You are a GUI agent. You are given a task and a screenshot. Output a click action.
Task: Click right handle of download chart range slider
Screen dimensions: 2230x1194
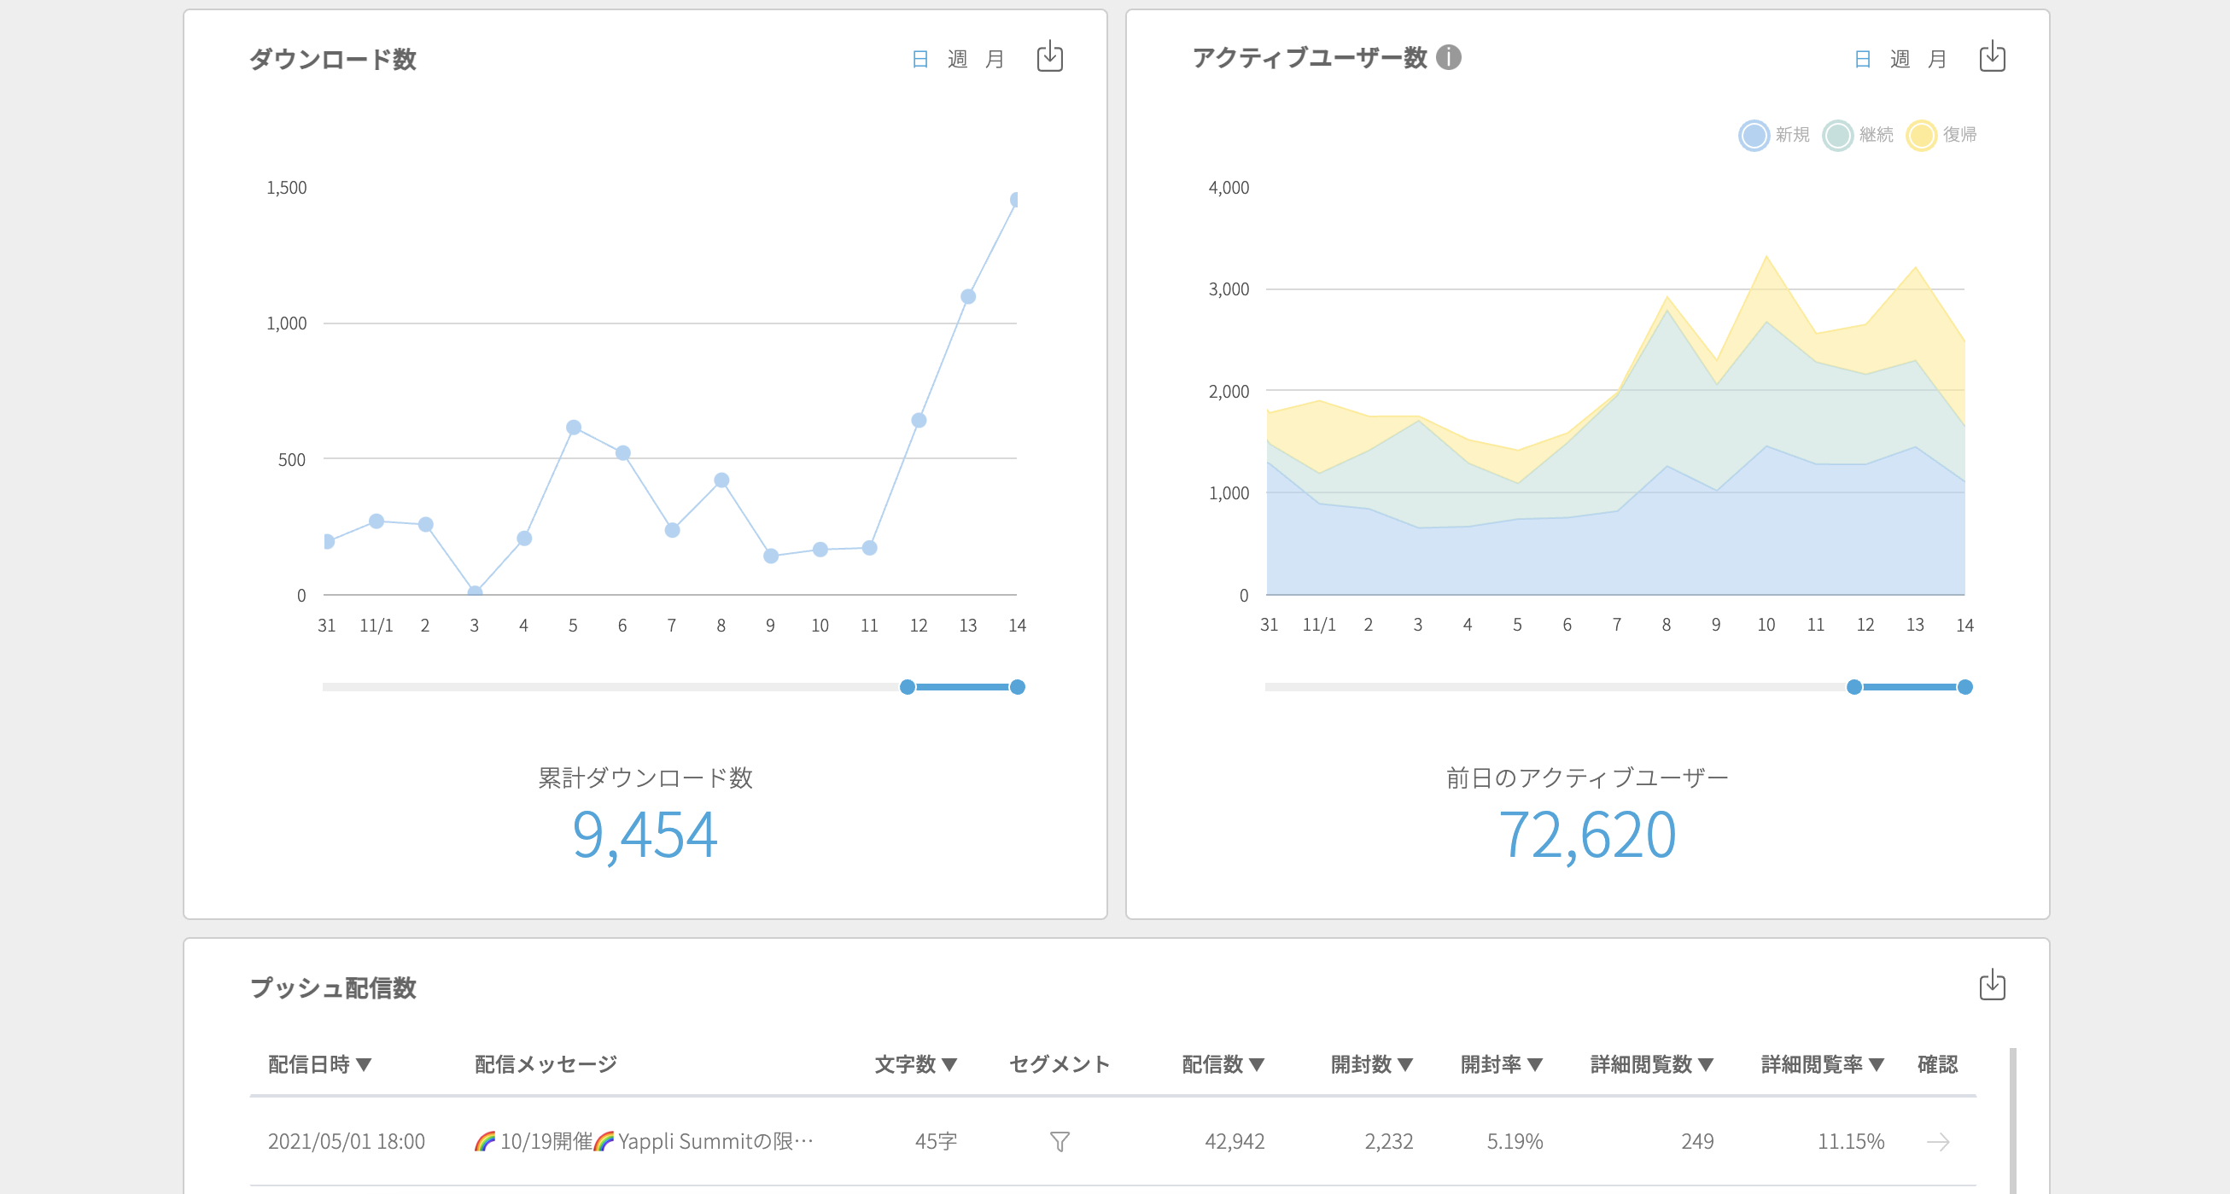point(1018,687)
